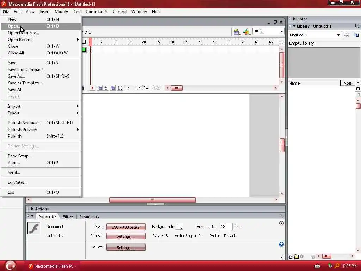Open the Edit Symbols button

point(246,32)
